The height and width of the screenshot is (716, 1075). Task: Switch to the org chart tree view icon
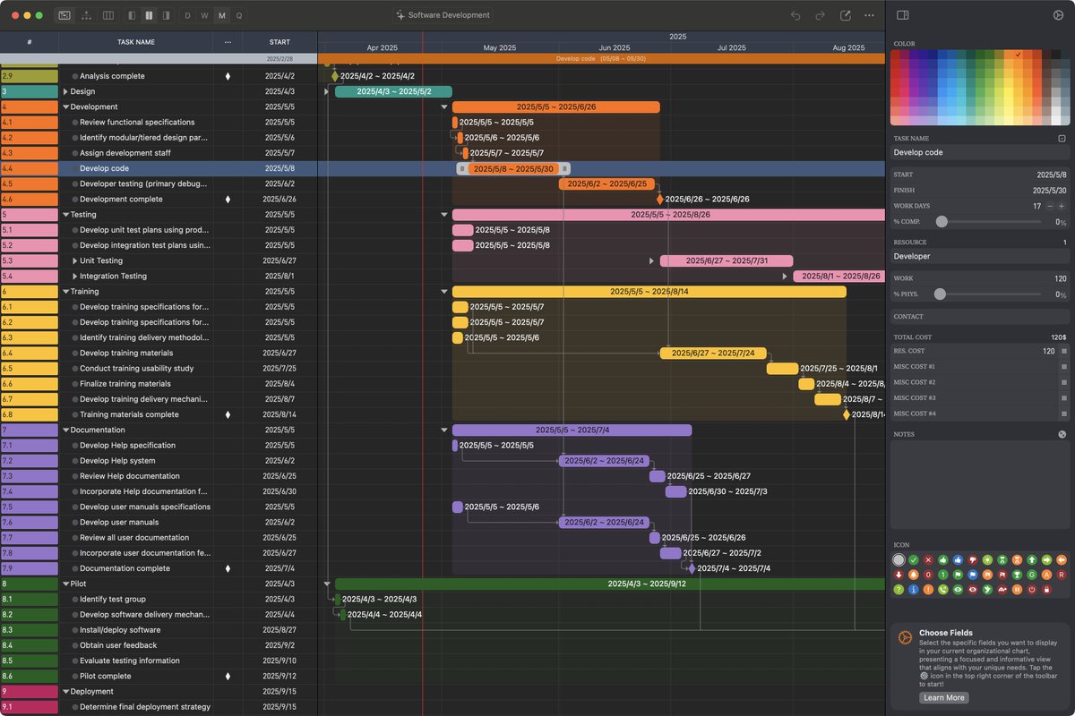click(x=86, y=15)
